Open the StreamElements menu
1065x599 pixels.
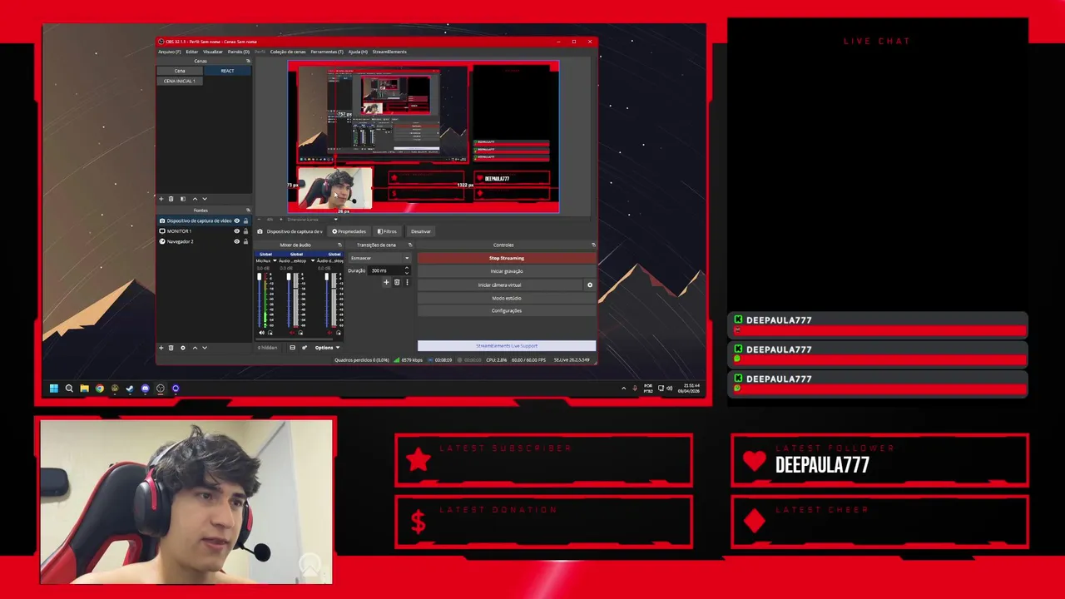tap(389, 52)
